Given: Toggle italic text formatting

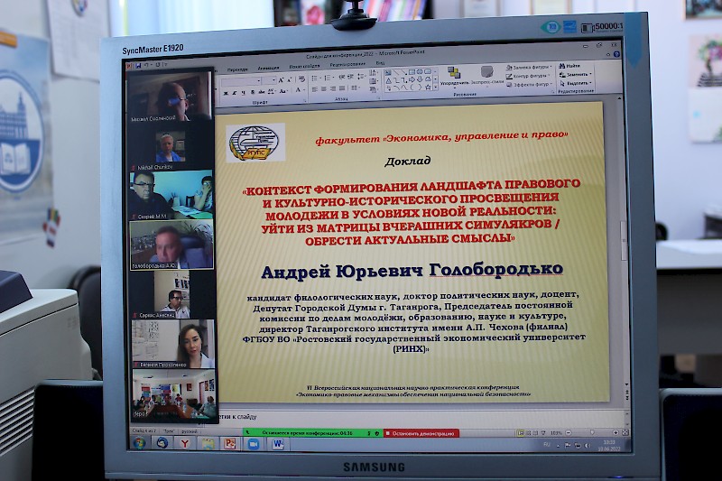Looking at the screenshot, I should point(234,92).
